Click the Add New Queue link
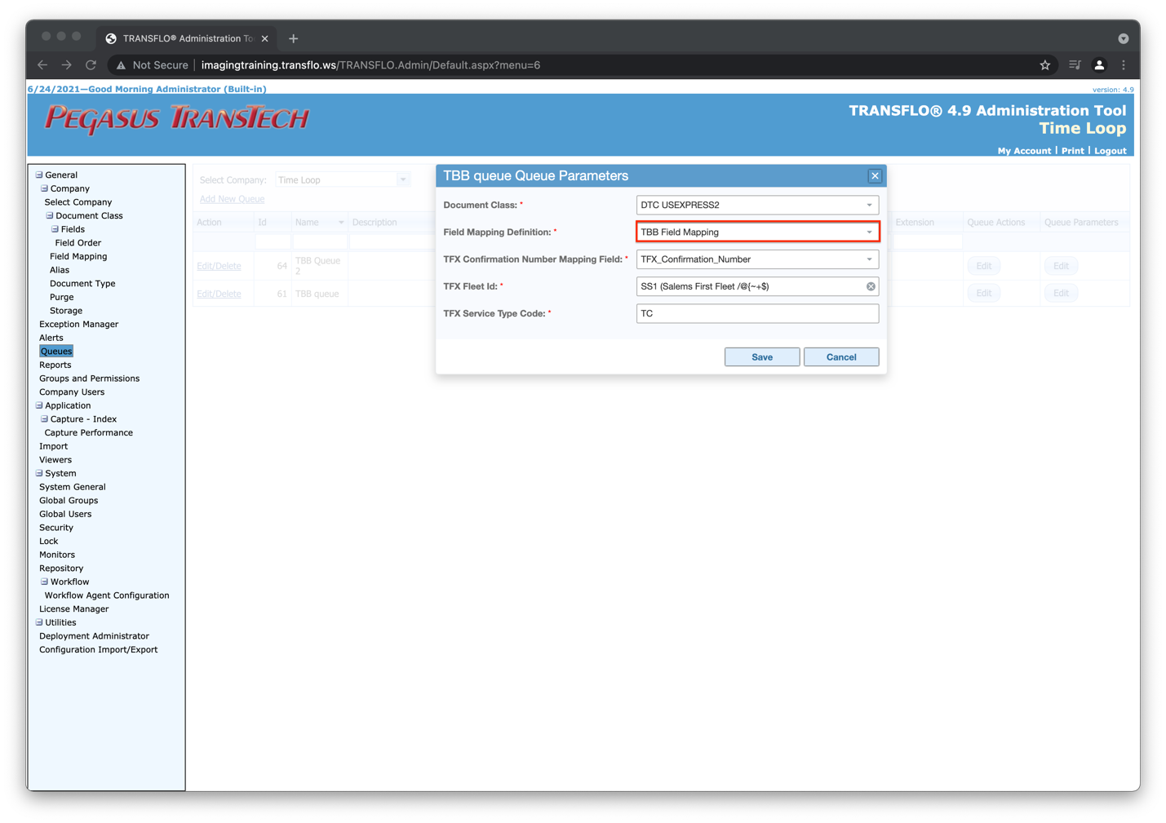Image resolution: width=1166 pixels, height=823 pixels. [232, 199]
